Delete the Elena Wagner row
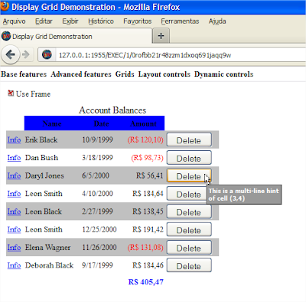 tap(189, 248)
